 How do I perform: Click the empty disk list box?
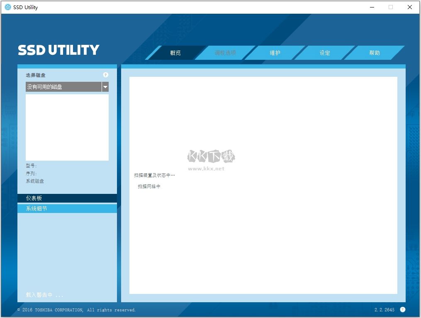[67, 127]
